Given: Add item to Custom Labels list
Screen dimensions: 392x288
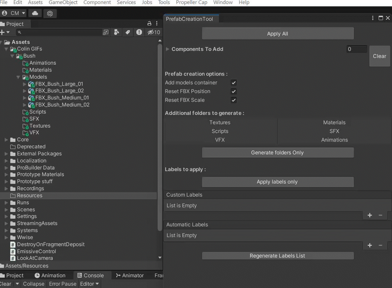Looking at the screenshot, I should tap(370, 215).
